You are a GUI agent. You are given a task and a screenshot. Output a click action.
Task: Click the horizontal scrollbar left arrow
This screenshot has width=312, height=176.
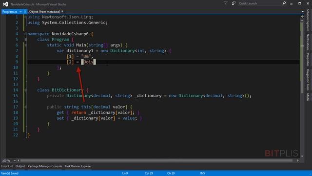[x=19, y=160]
